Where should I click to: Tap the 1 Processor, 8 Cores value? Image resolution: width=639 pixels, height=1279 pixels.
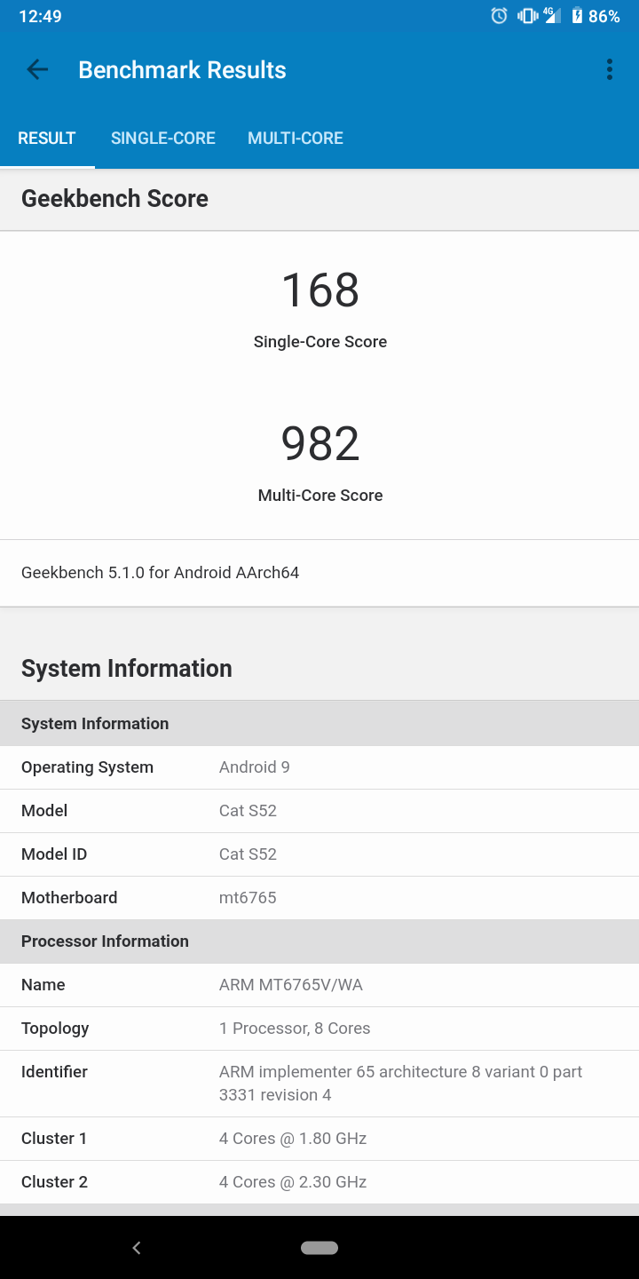click(295, 1029)
